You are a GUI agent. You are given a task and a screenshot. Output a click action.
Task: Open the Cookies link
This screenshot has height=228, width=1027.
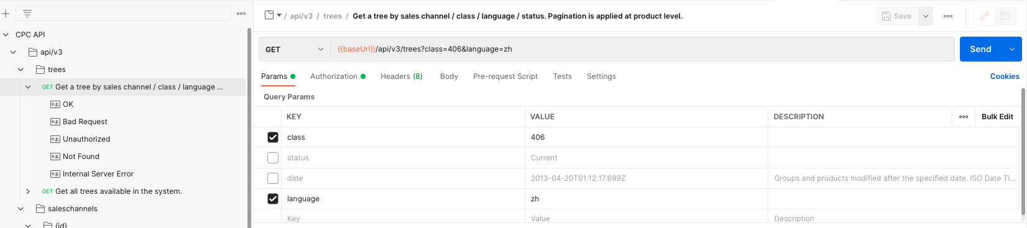pyautogui.click(x=1005, y=76)
